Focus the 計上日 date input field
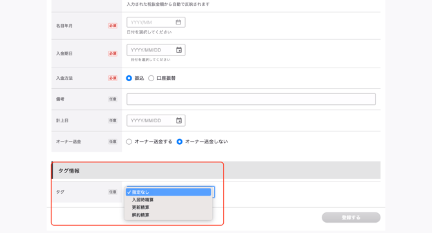 (156, 120)
